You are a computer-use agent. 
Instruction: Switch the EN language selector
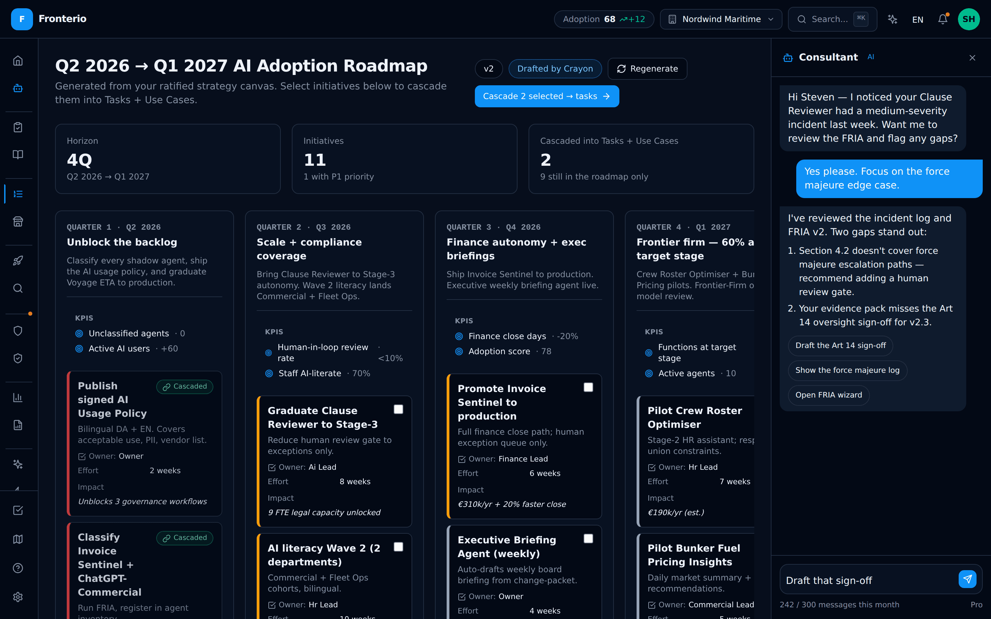click(x=918, y=20)
